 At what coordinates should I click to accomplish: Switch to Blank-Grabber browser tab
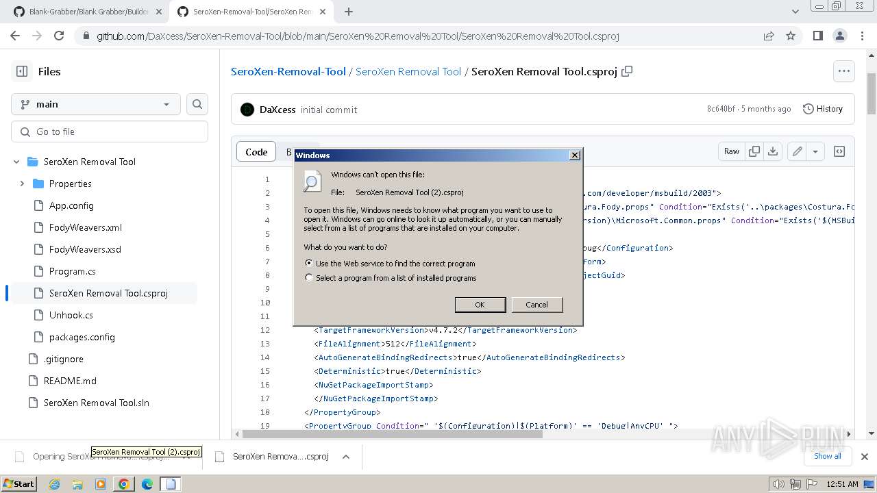coord(89,12)
